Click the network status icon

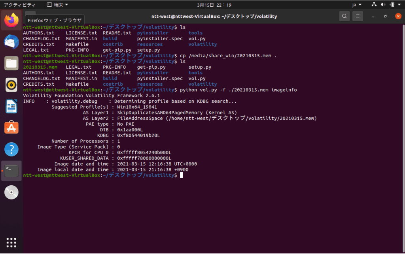click(x=374, y=5)
